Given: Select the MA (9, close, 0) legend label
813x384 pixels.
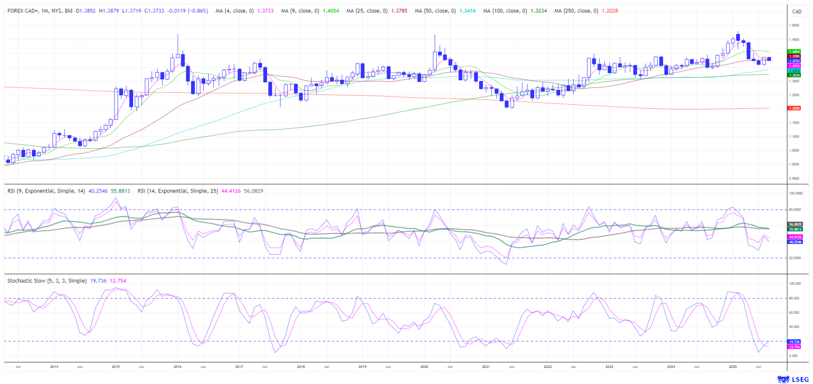Looking at the screenshot, I should pyautogui.click(x=300, y=11).
